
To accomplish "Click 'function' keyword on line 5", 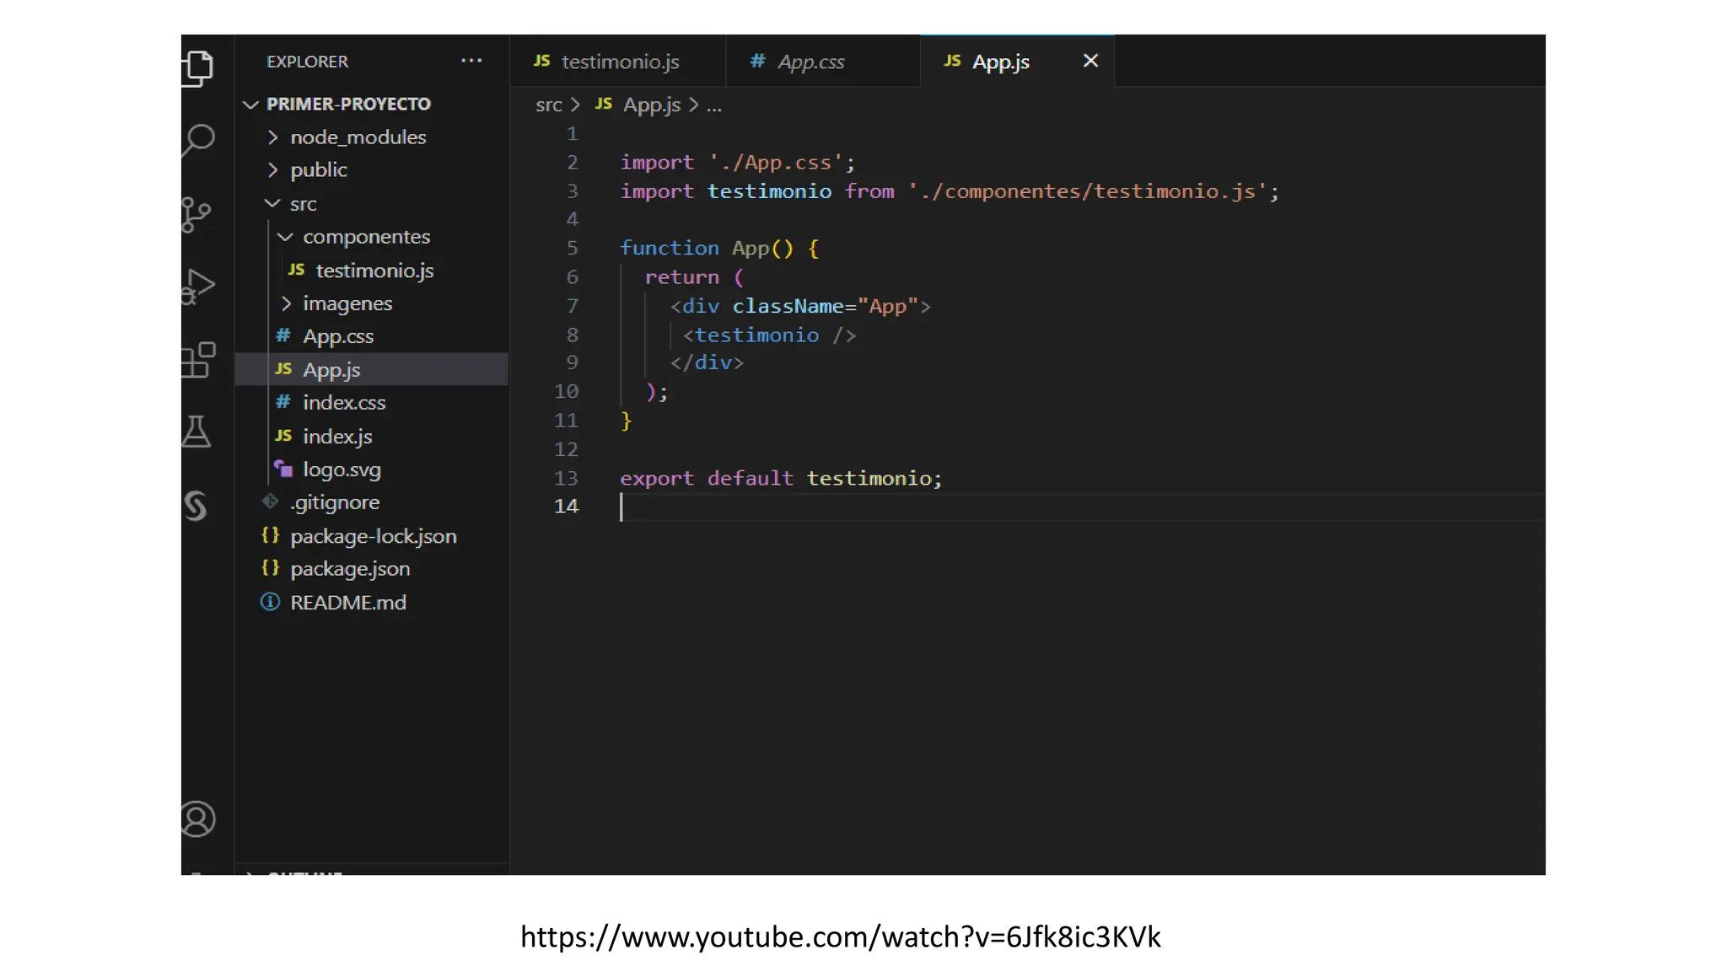I will [x=670, y=248].
